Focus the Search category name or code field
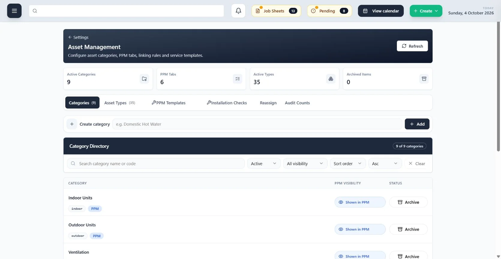The height and width of the screenshot is (259, 501). click(156, 163)
